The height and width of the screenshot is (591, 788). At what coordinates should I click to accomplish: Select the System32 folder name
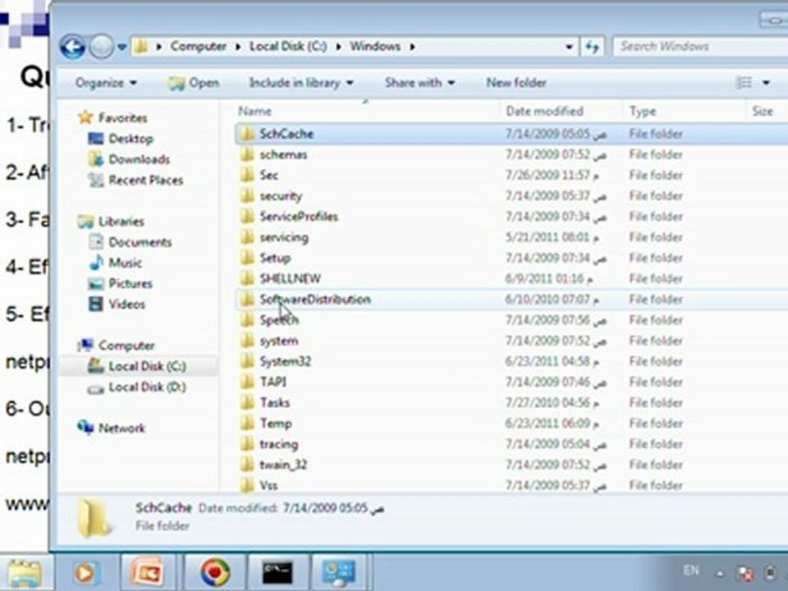pyautogui.click(x=286, y=361)
